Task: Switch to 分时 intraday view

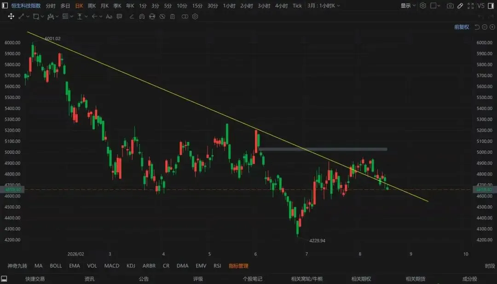Action: (x=51, y=6)
